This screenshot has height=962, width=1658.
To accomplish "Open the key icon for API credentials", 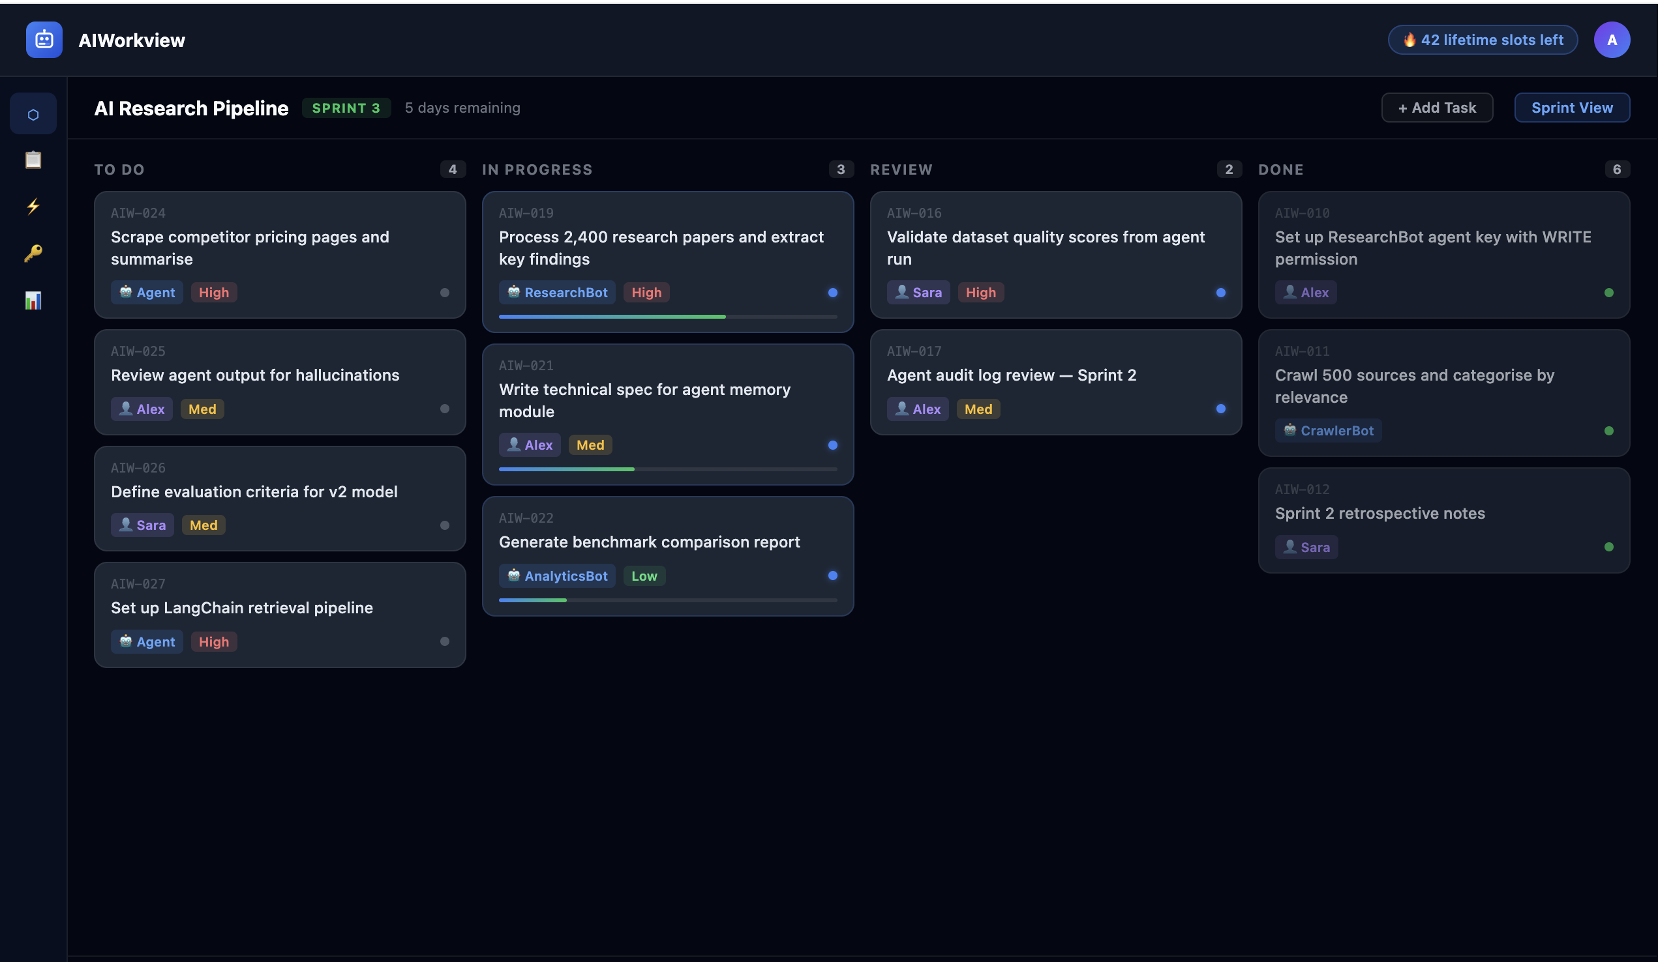I will click(33, 253).
